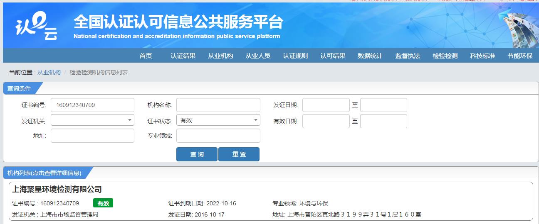The height and width of the screenshot is (224, 539).
Task: Open 上海聚星环境检测有限公司 details
Action: tap(57, 190)
